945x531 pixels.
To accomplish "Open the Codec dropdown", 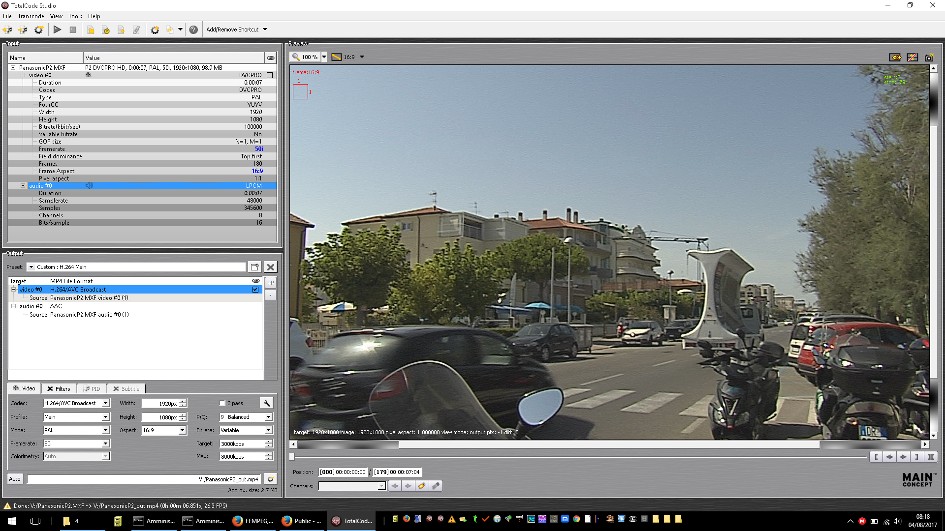I will click(x=105, y=403).
